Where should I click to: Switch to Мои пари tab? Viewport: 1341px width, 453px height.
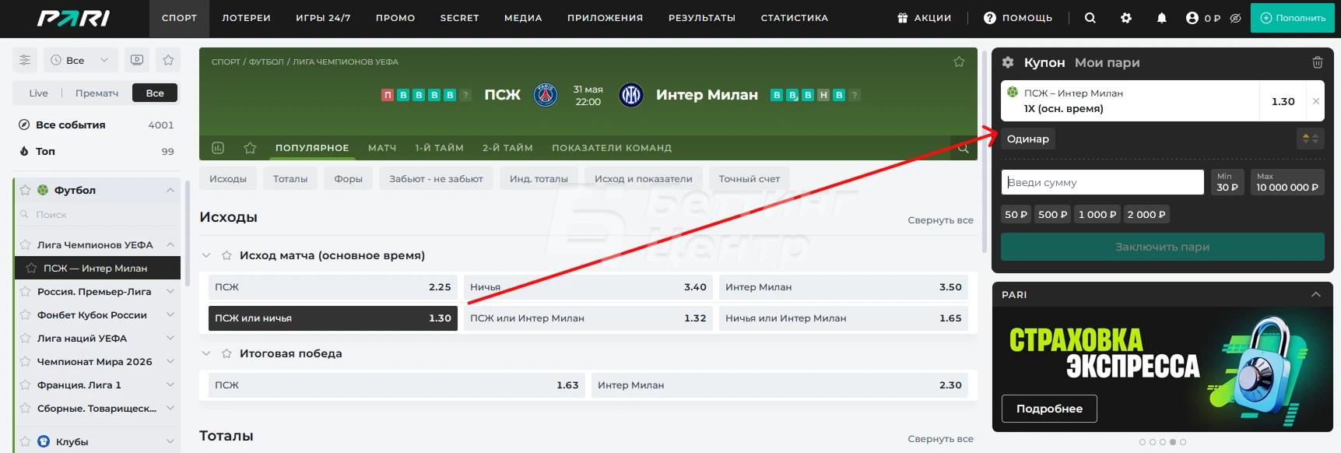tap(1107, 62)
